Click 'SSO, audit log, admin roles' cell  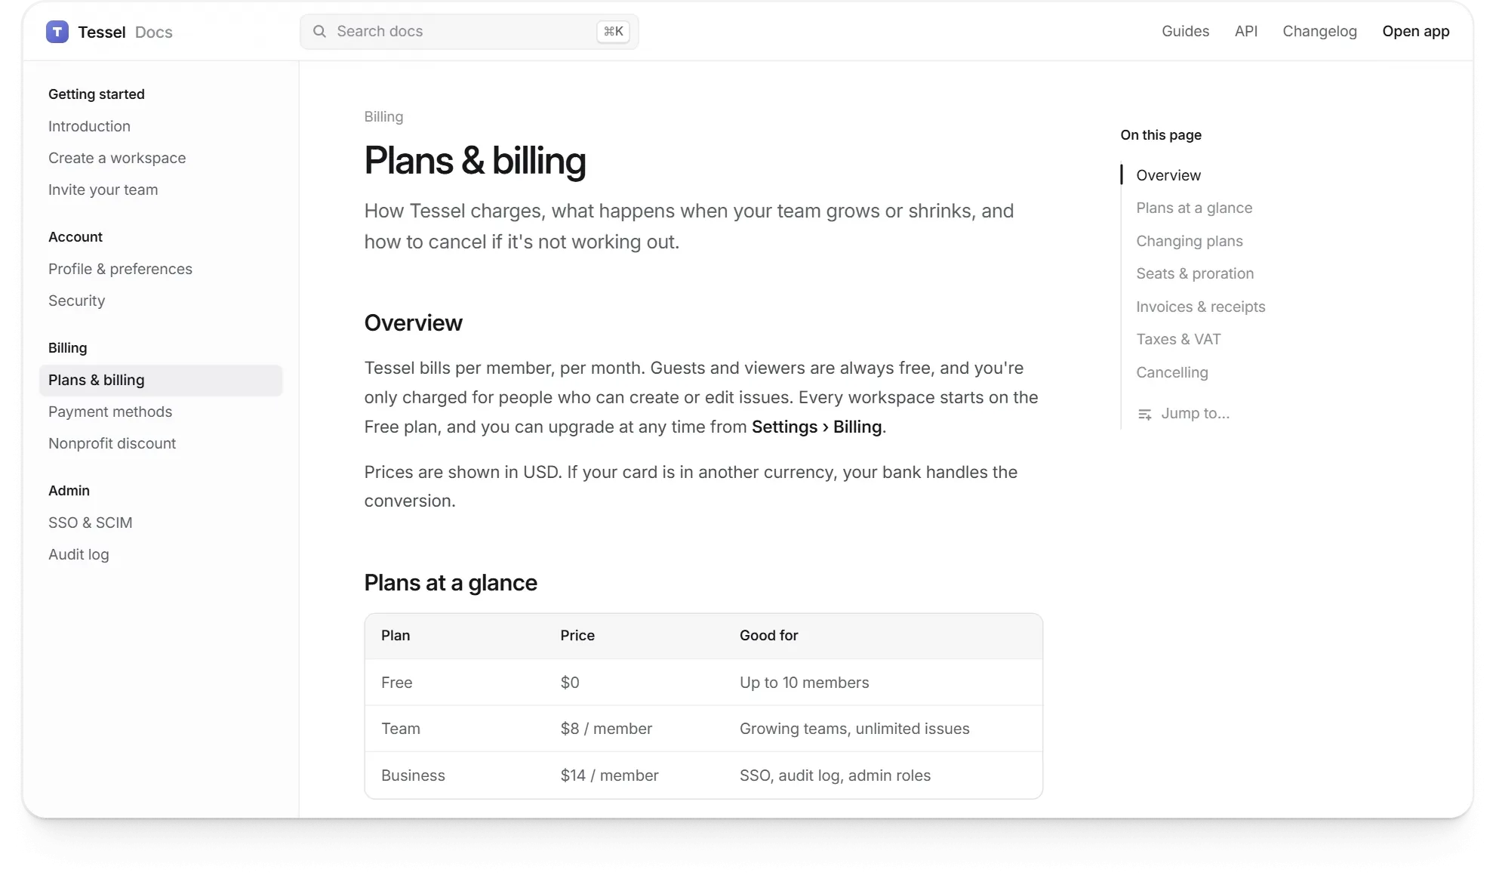coord(835,775)
